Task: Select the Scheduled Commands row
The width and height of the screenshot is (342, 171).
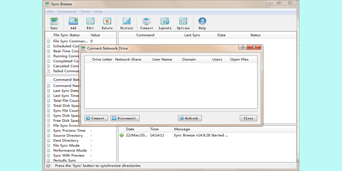Action: 62,46
